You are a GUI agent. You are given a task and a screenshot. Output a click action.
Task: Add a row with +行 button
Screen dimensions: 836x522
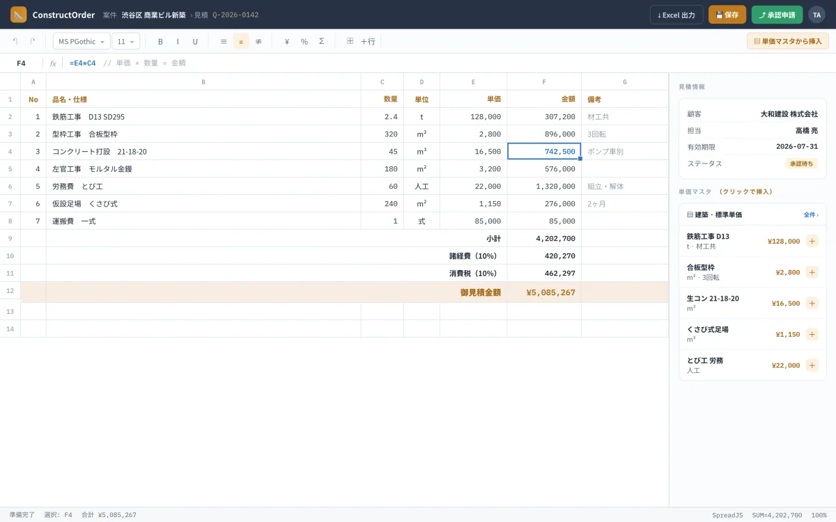(x=368, y=41)
